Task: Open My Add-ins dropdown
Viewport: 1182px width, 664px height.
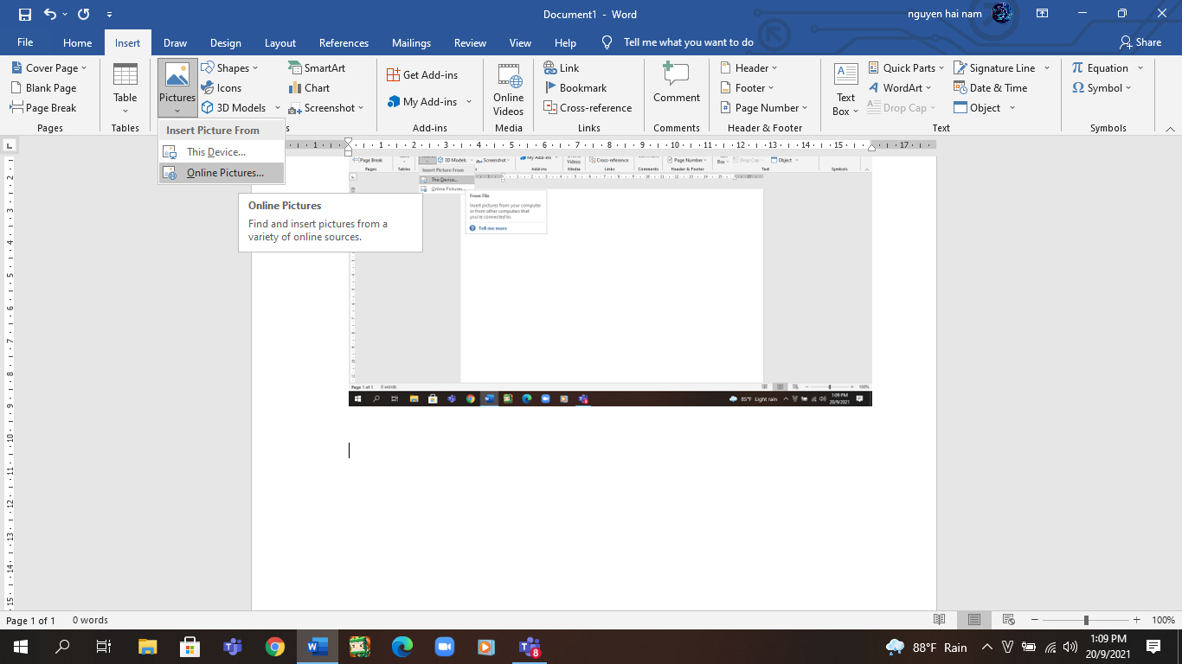Action: [x=469, y=102]
